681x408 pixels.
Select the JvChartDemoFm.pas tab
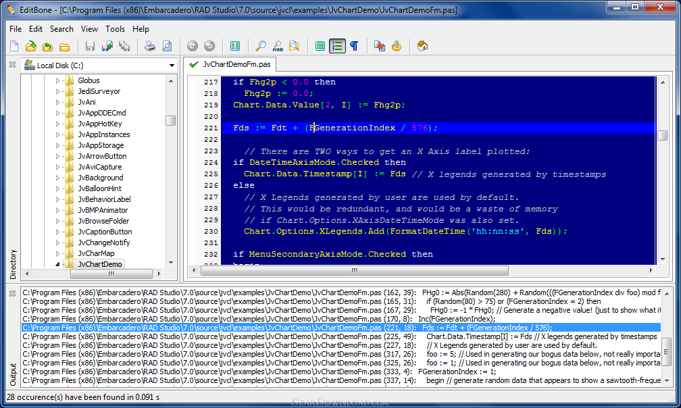pyautogui.click(x=230, y=64)
